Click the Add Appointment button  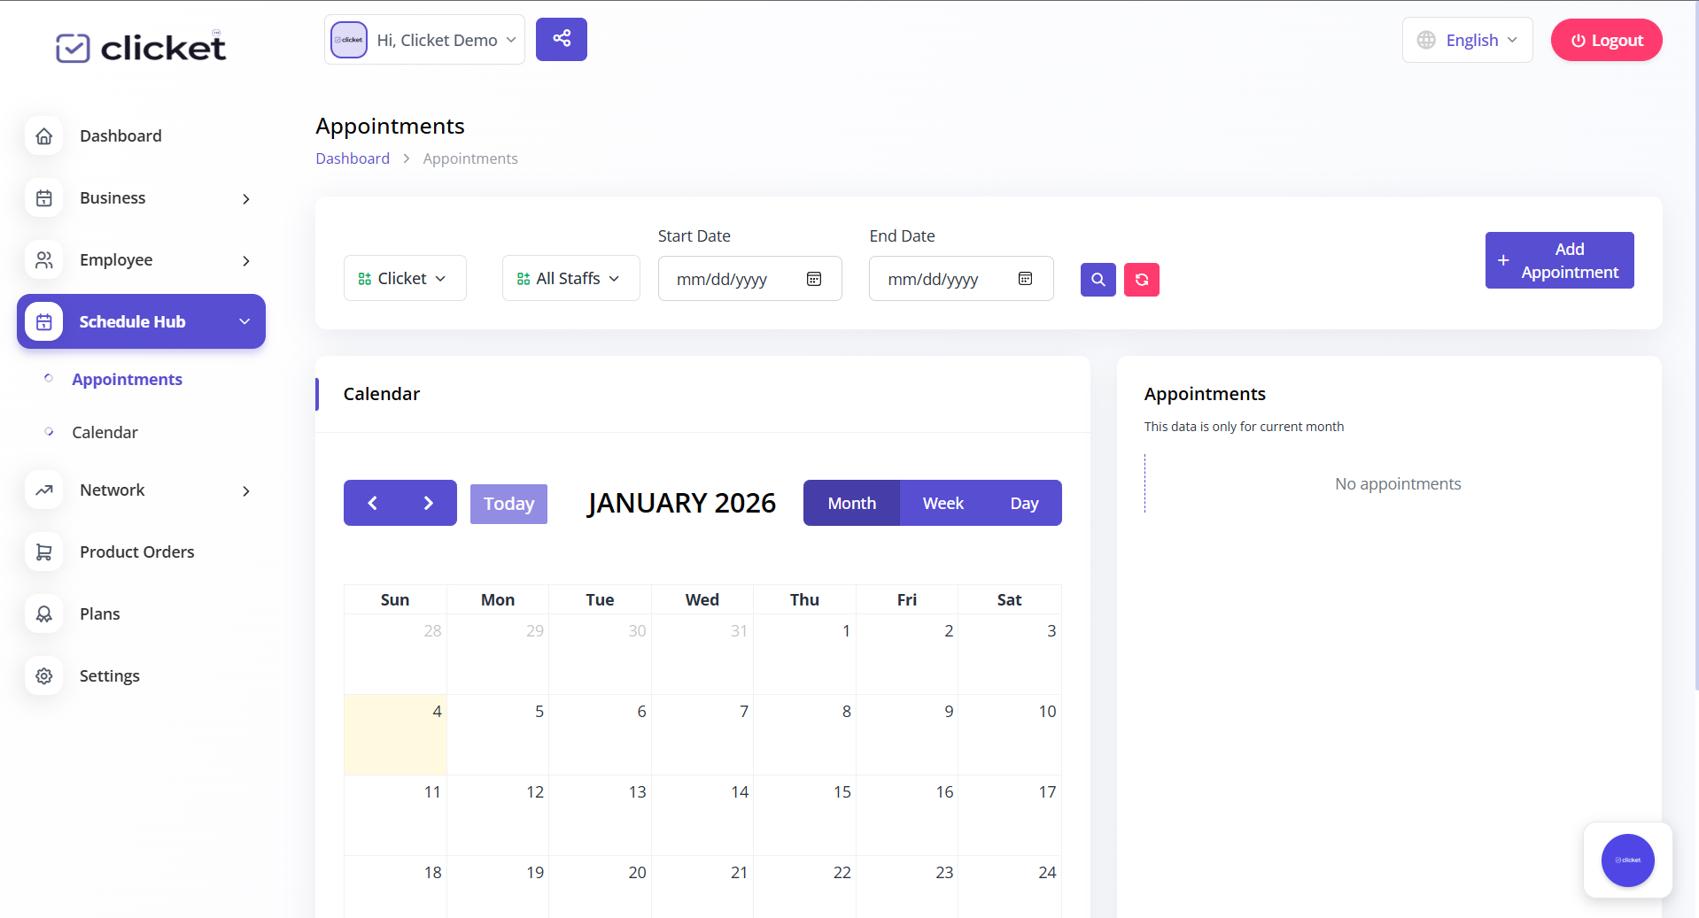tap(1559, 260)
